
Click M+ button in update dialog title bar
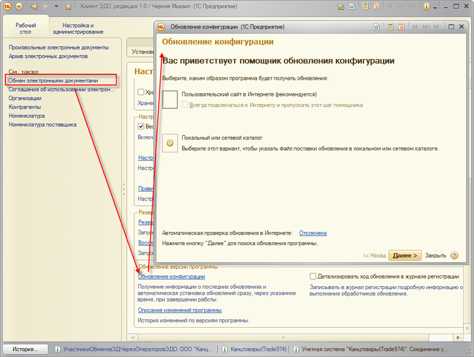426,27
